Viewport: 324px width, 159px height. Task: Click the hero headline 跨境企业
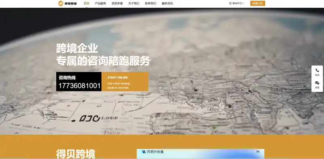pyautogui.click(x=77, y=48)
